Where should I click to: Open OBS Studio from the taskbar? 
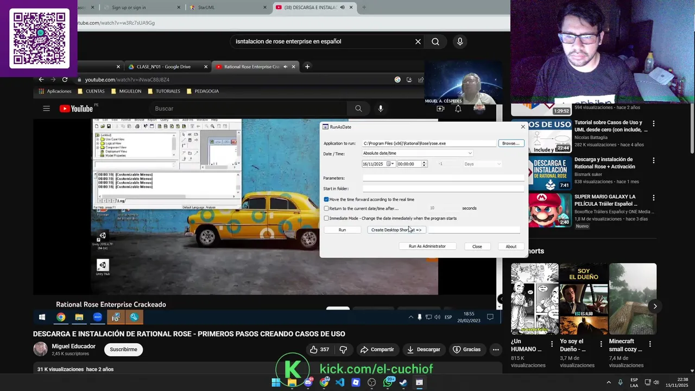point(371,382)
